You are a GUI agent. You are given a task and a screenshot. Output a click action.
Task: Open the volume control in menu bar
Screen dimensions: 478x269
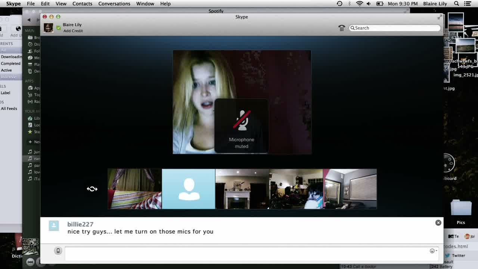pyautogui.click(x=369, y=4)
